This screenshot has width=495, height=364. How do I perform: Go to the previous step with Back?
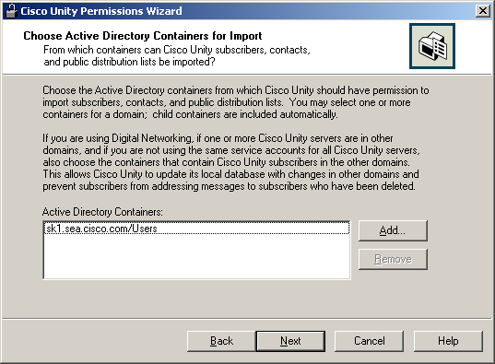221,341
